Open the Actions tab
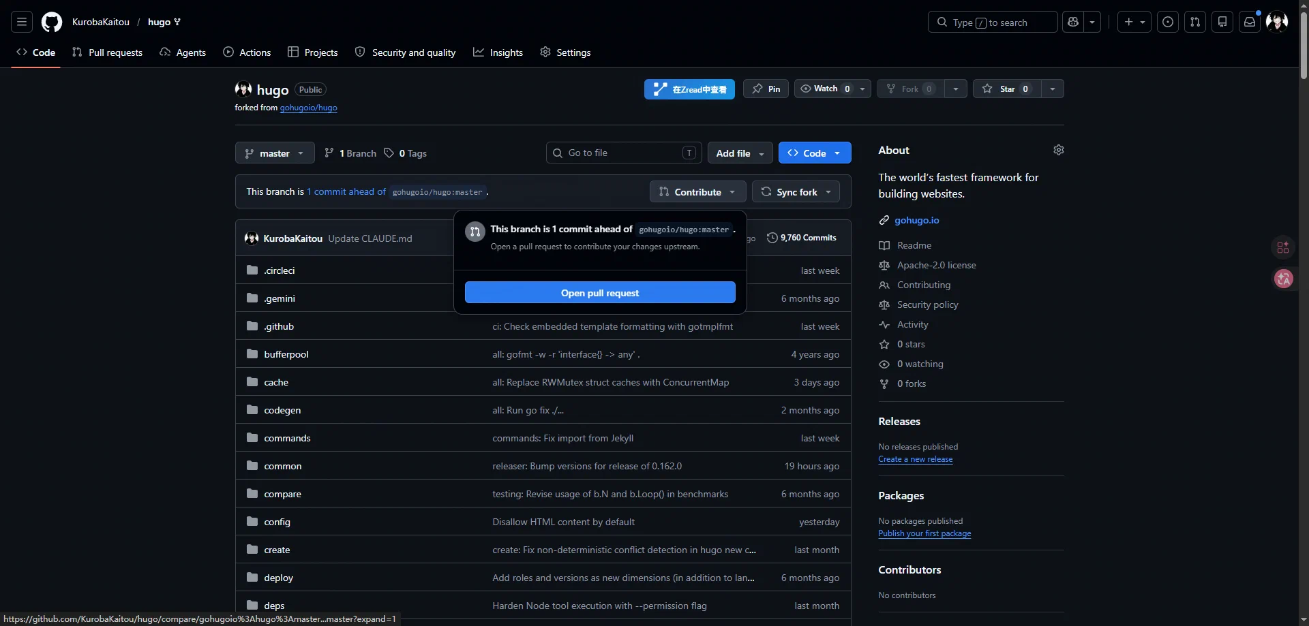 (247, 52)
